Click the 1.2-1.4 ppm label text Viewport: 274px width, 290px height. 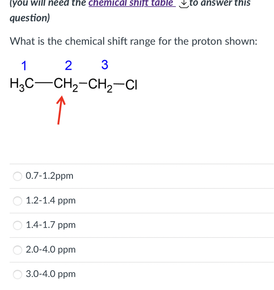click(x=50, y=201)
